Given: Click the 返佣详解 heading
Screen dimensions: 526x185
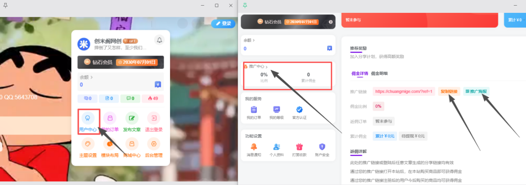Looking at the screenshot, I should pos(358,152).
